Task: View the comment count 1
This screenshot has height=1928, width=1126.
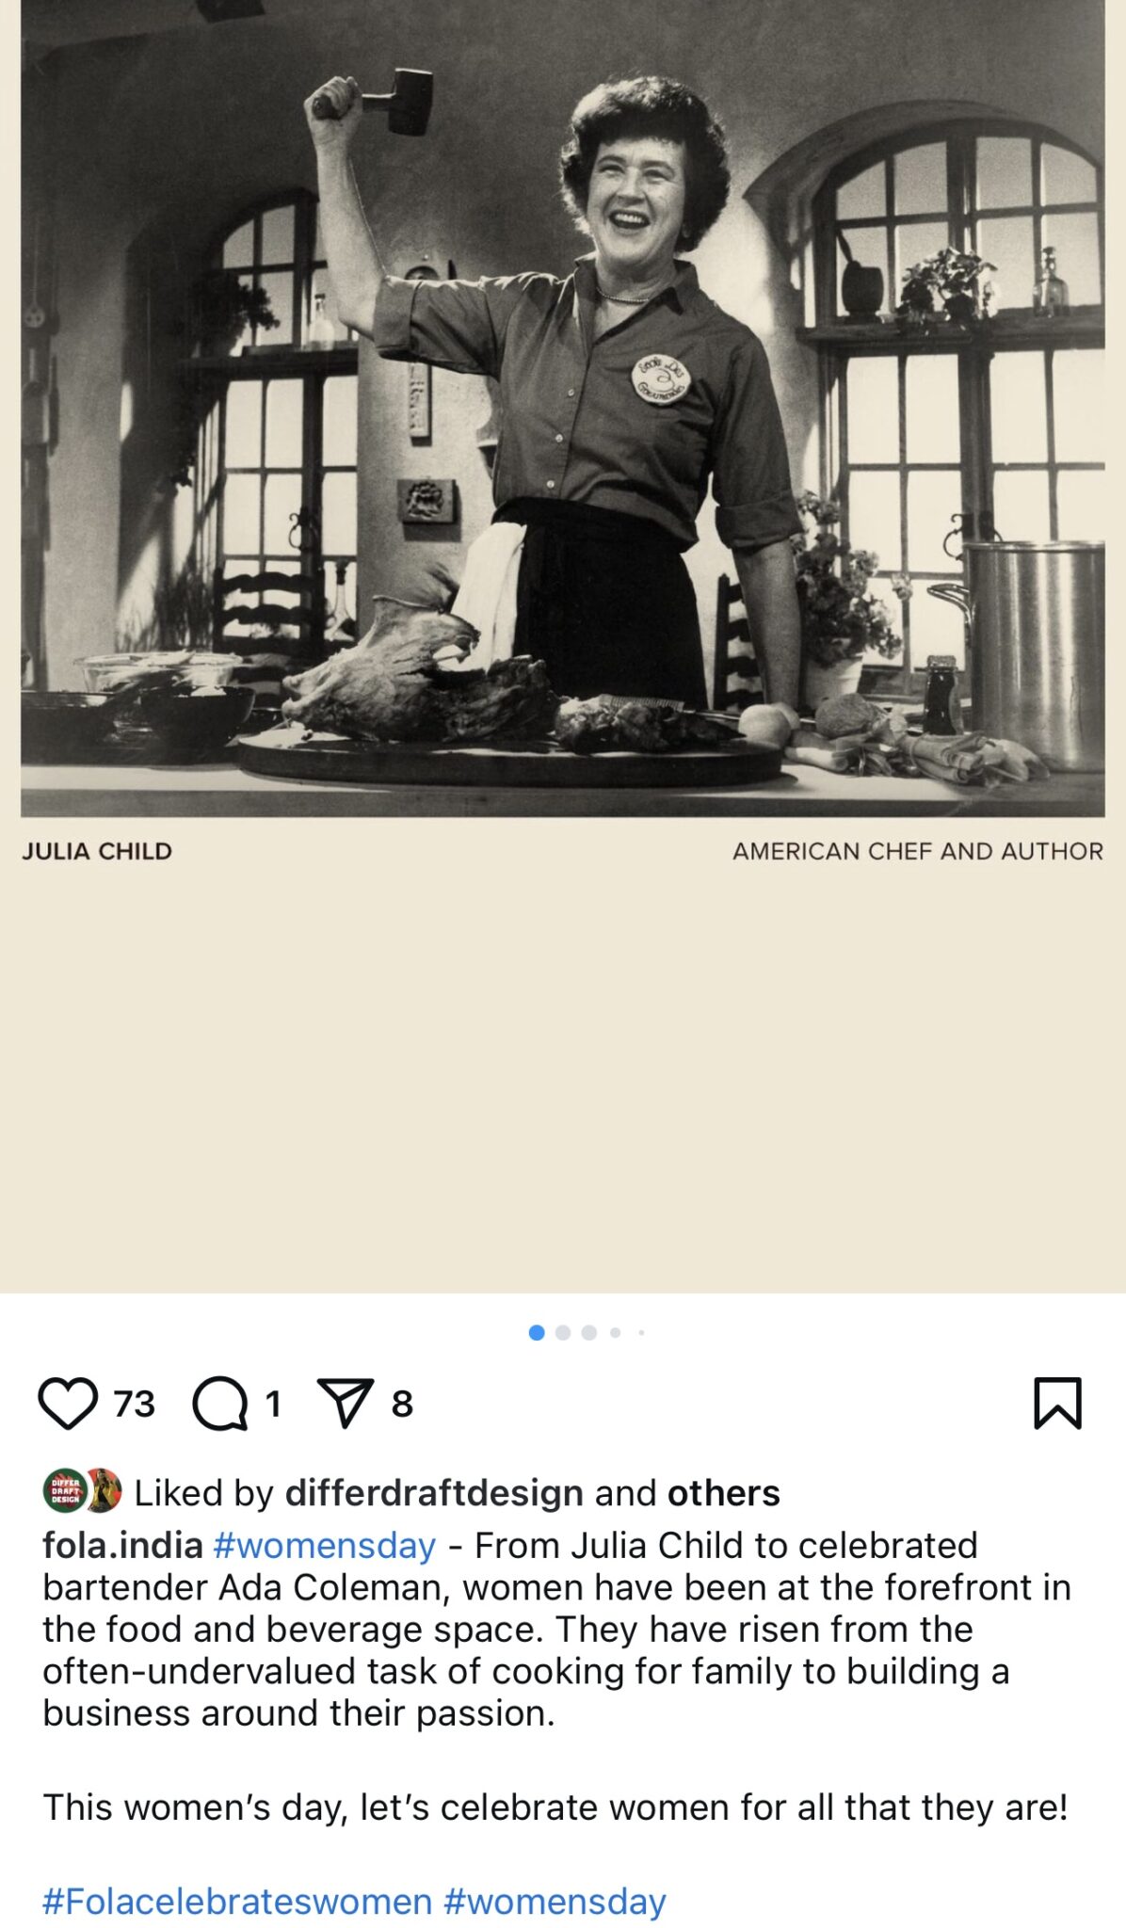Action: point(273,1404)
